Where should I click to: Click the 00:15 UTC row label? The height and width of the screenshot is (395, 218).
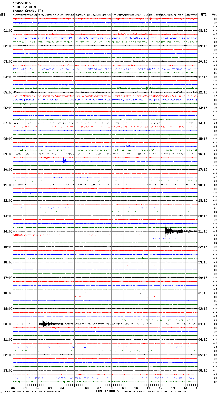(203, 278)
